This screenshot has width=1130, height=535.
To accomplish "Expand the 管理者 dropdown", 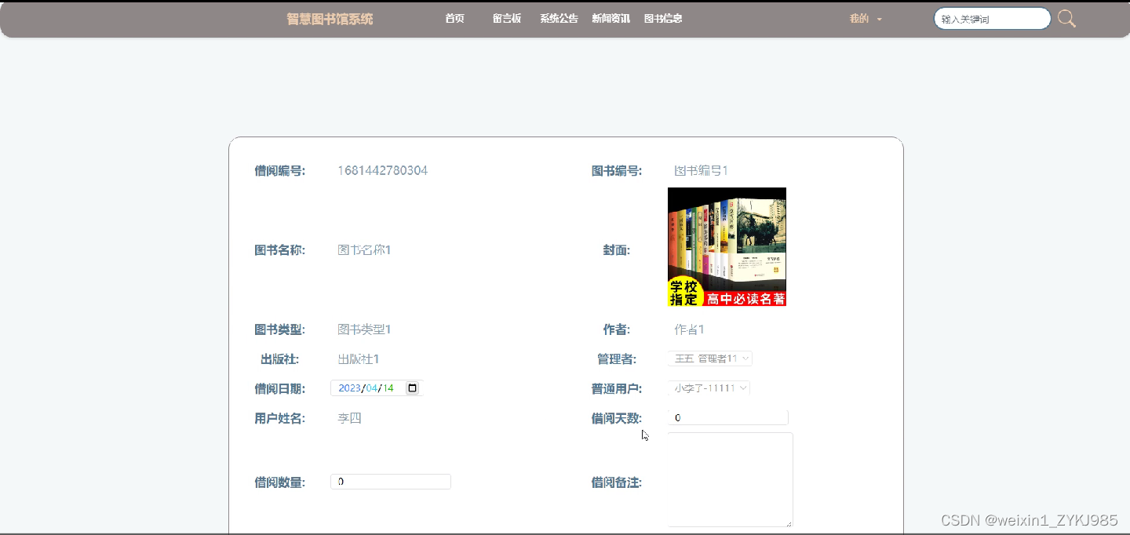I will [710, 358].
